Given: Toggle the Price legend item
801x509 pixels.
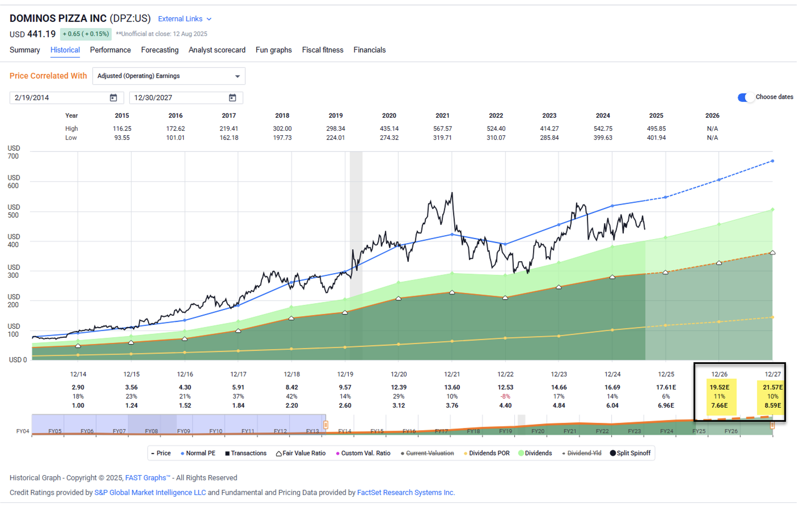Looking at the screenshot, I should tap(161, 453).
